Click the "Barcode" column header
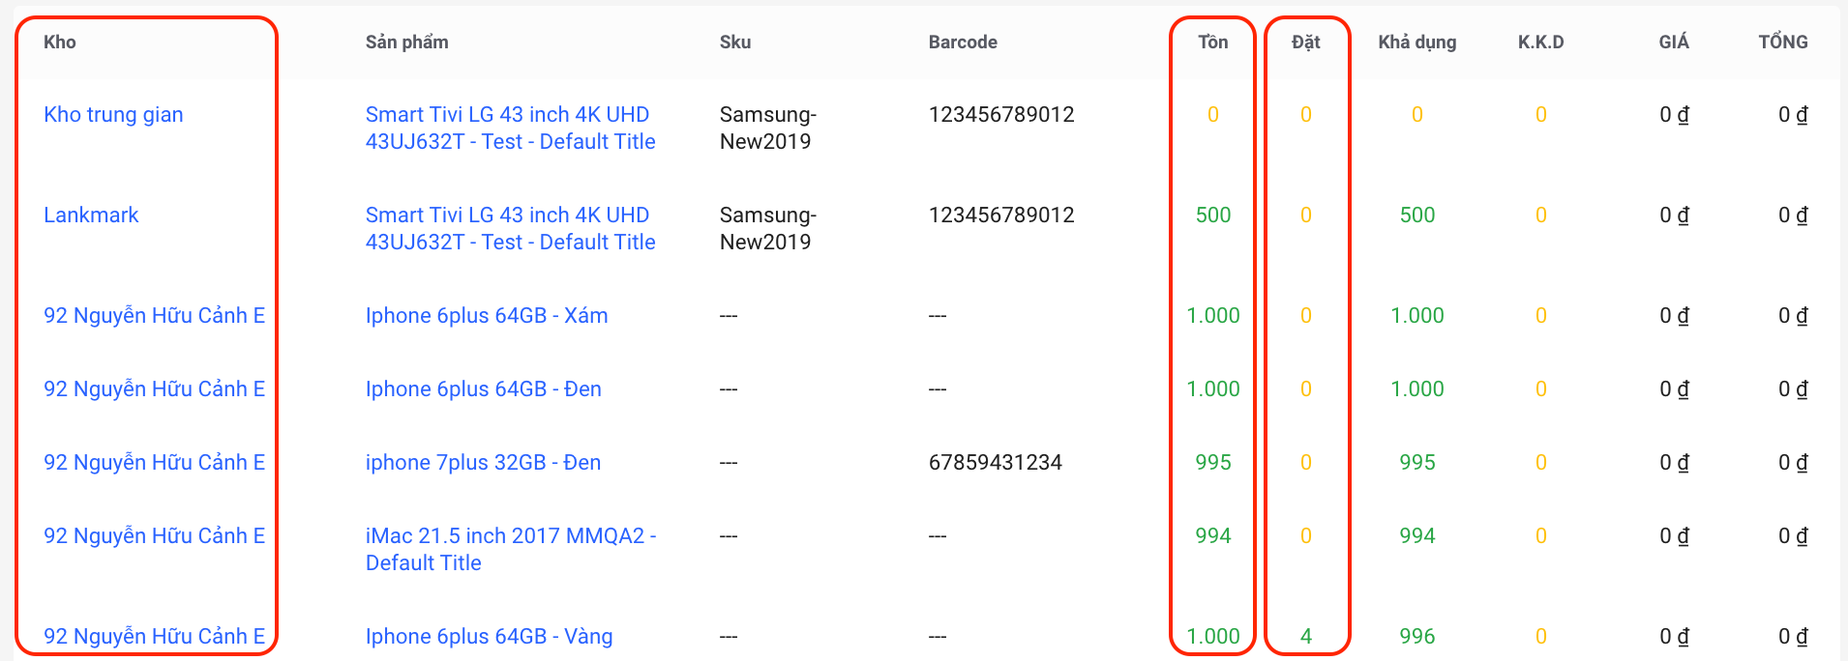The image size is (1848, 661). coord(963,42)
